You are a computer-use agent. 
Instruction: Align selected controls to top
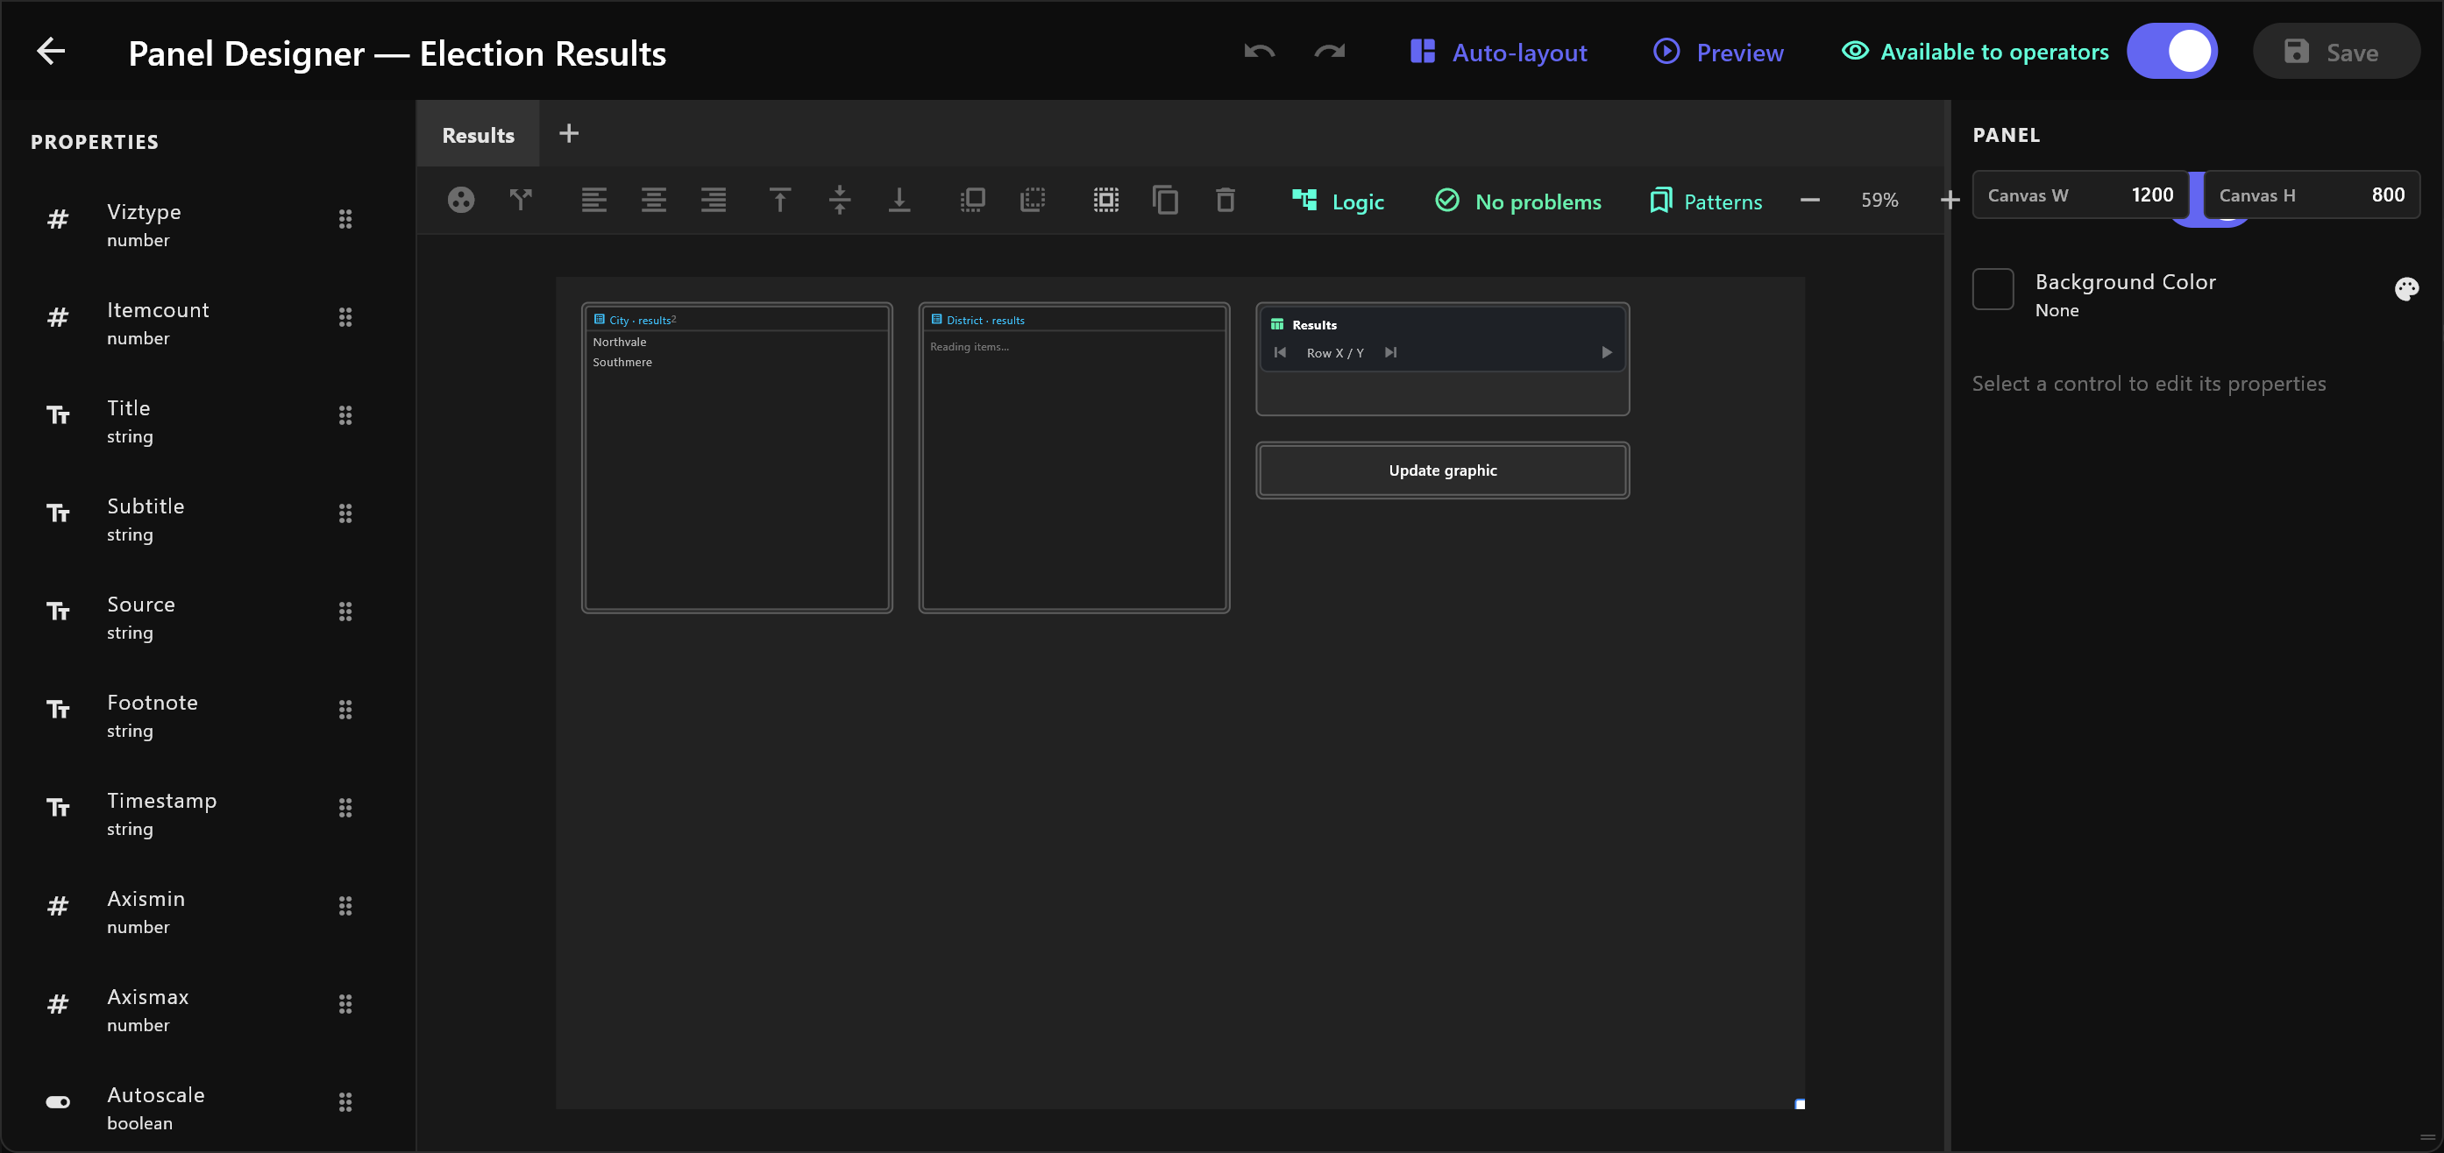pos(780,200)
